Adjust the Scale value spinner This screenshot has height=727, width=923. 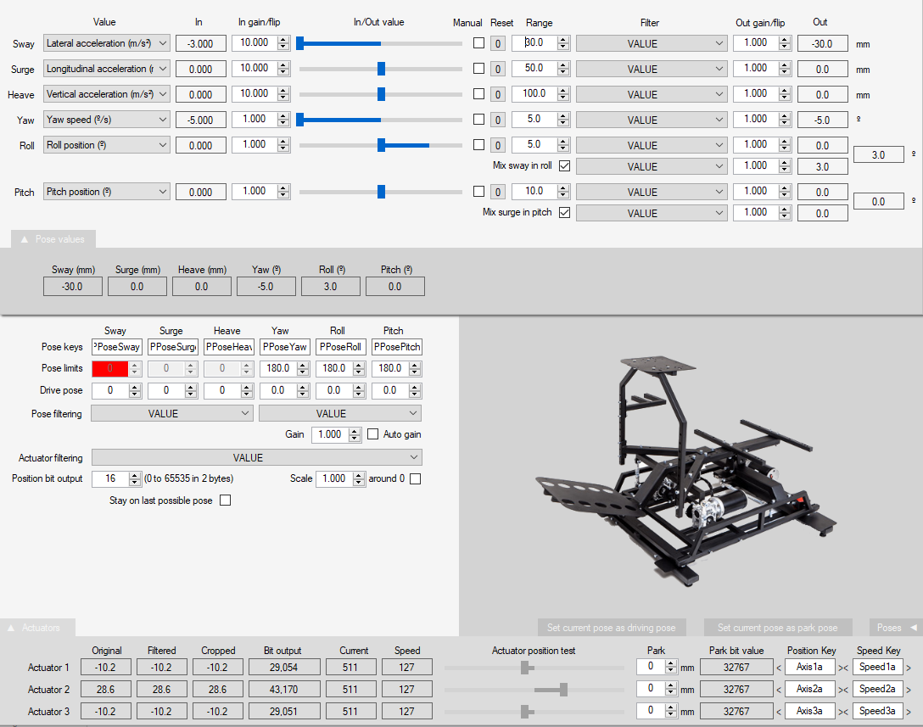(x=359, y=478)
